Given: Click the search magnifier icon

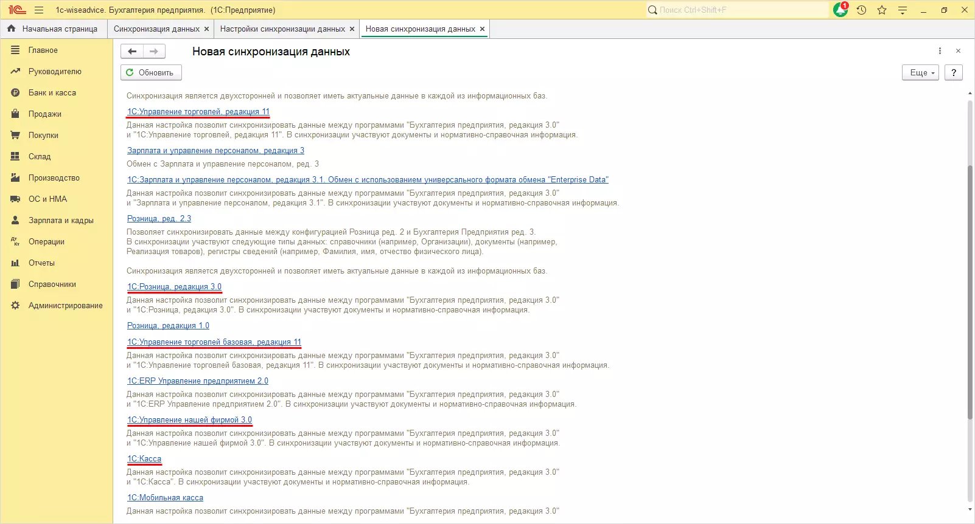Looking at the screenshot, I should tap(652, 10).
